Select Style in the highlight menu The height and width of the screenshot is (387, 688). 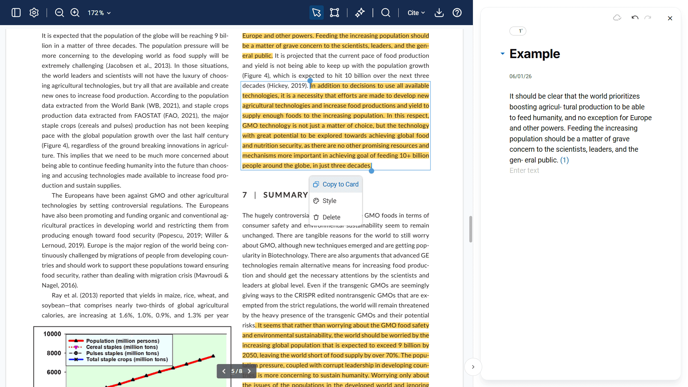[x=329, y=201]
